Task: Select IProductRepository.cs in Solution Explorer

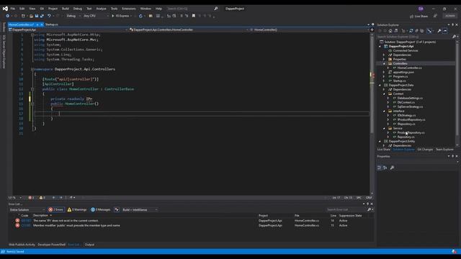Action: click(411, 120)
